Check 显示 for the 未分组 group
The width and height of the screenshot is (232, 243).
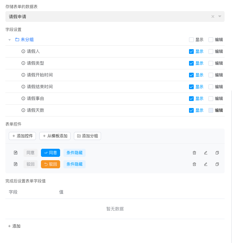[x=191, y=40]
